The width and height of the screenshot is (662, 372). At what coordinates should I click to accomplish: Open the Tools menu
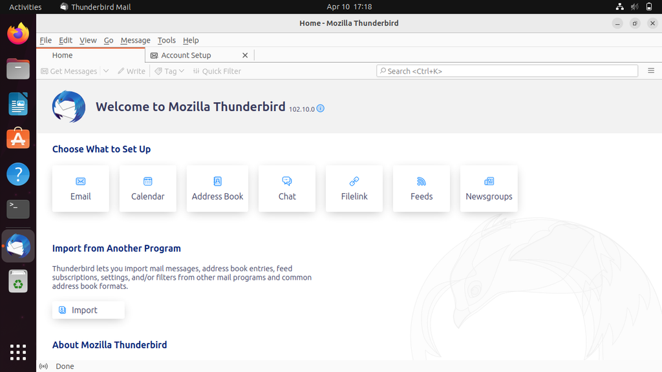pos(166,40)
